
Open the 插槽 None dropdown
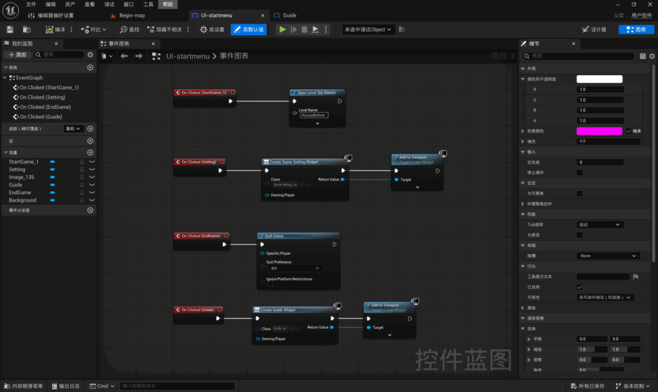[x=609, y=256]
